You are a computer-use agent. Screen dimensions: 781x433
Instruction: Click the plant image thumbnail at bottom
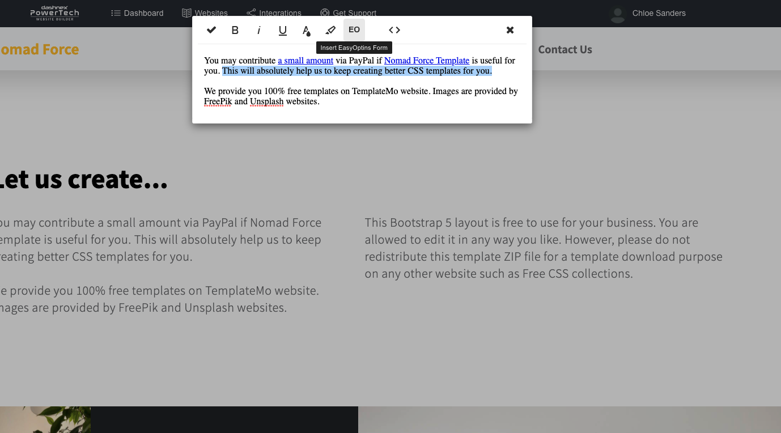coord(45,419)
